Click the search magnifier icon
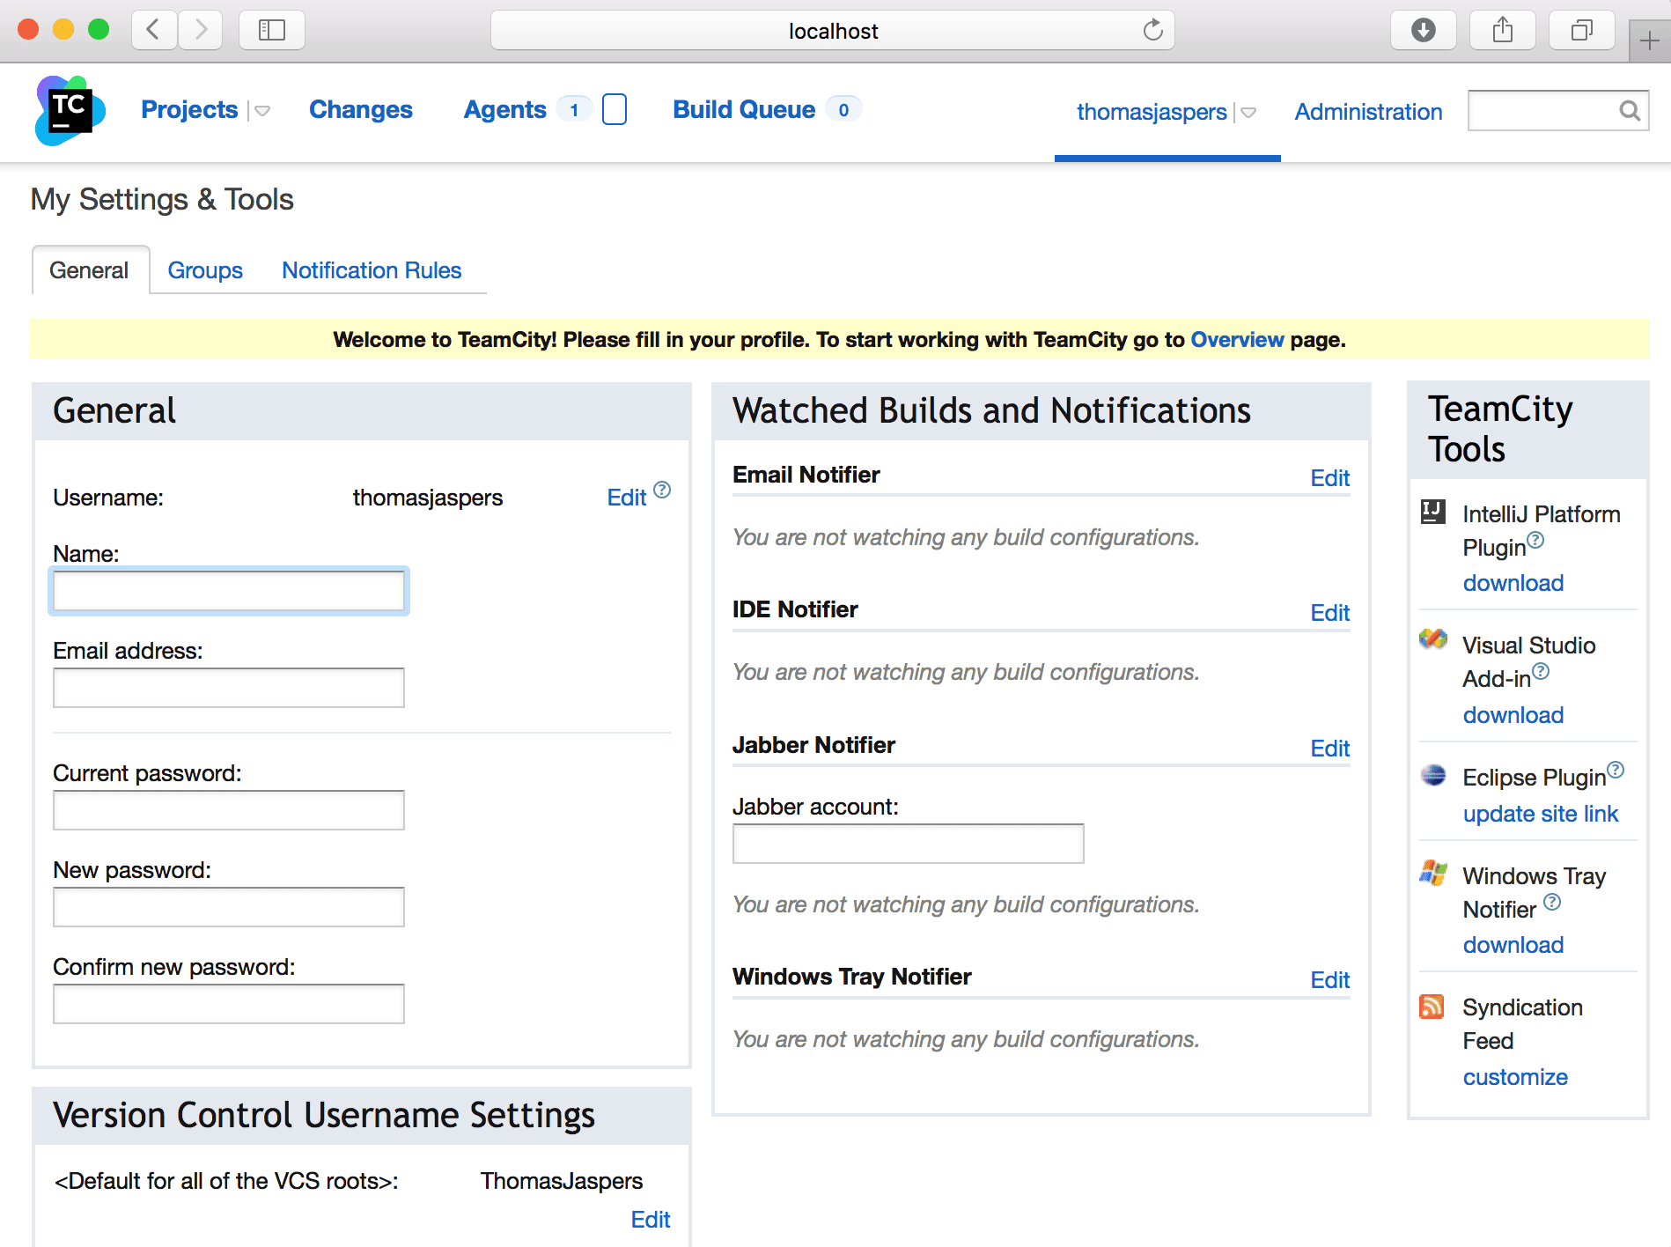 pyautogui.click(x=1630, y=111)
